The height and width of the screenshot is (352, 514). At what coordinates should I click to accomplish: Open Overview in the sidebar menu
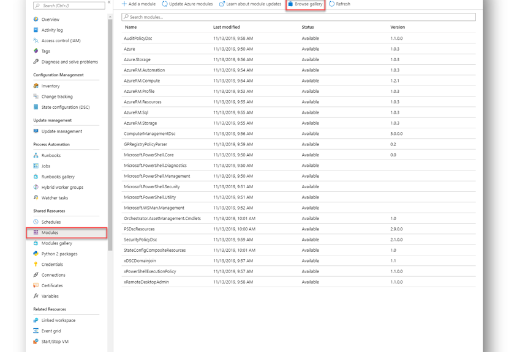50,20
